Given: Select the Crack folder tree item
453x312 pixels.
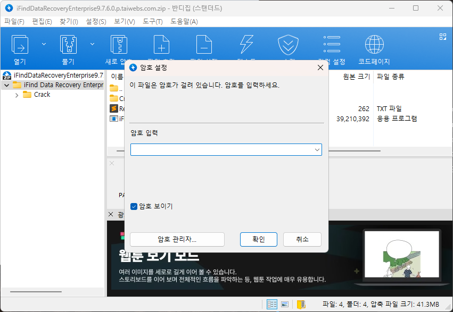Looking at the screenshot, I should [36, 95].
